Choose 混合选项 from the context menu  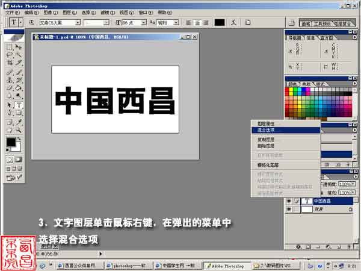pyautogui.click(x=285, y=130)
